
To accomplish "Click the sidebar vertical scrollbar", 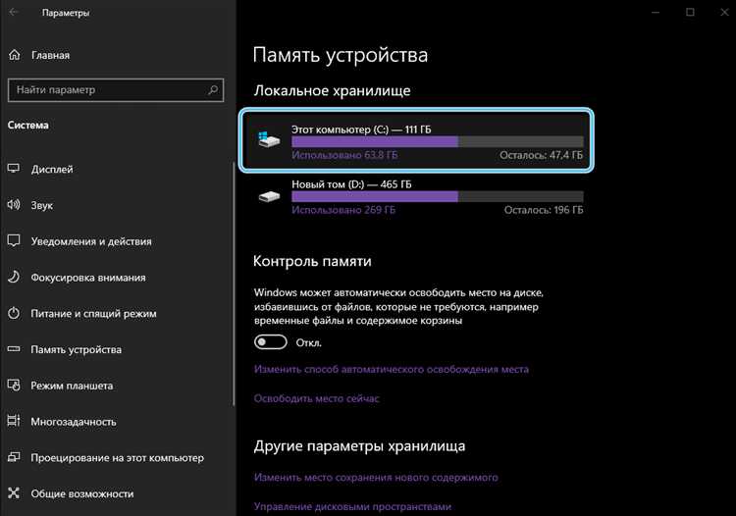I will 234,284.
